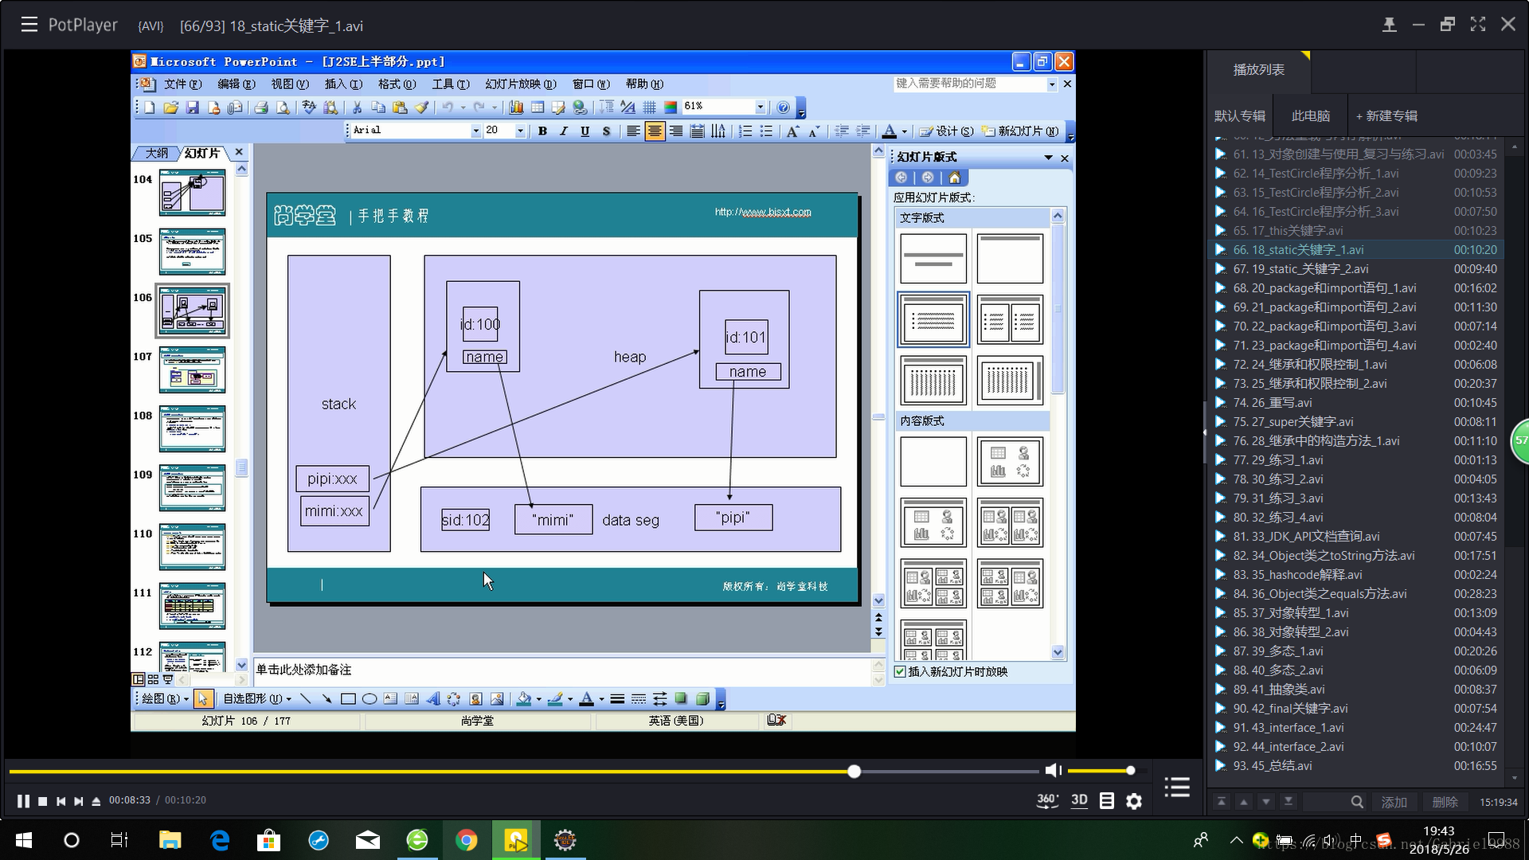Play 67. 19_static_关键字_2.avi from playlist
Screen dimensions: 1529x860
[1355, 269]
